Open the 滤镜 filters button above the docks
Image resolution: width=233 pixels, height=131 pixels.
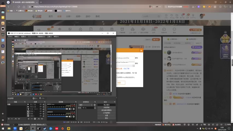pos(42,98)
